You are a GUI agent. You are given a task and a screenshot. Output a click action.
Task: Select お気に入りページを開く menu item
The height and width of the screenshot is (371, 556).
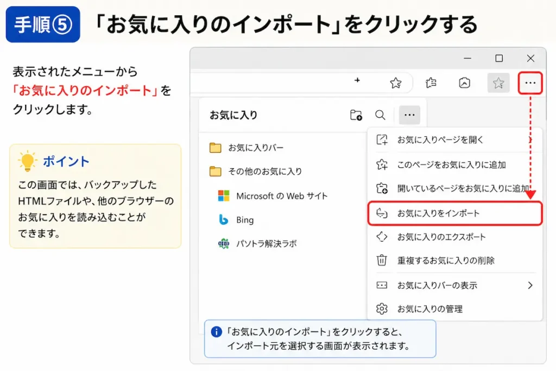coord(455,140)
